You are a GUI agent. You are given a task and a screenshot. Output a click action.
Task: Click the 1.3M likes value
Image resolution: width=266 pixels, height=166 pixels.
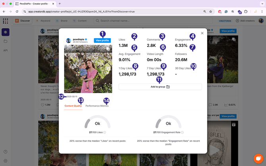tap(123, 46)
